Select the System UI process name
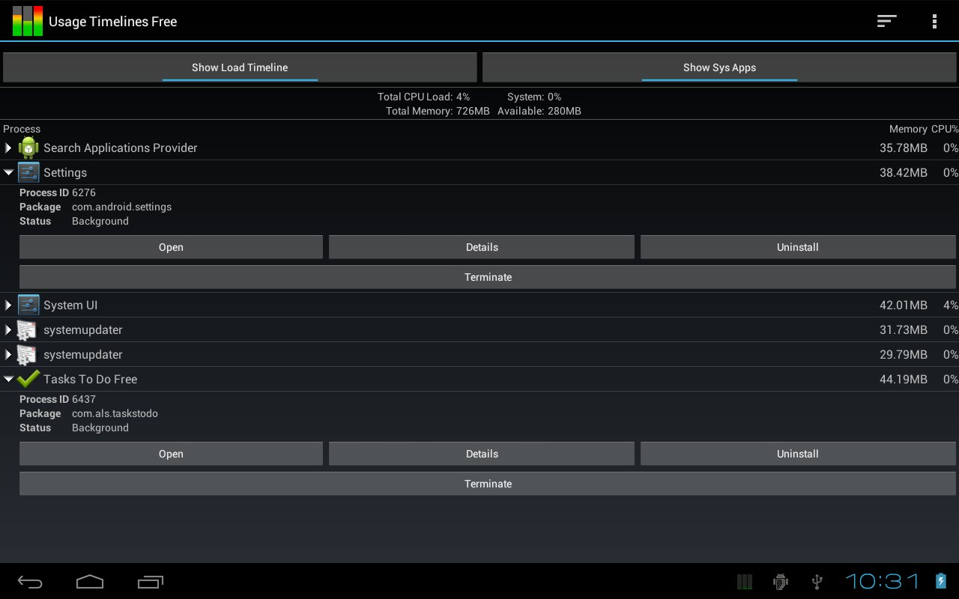 tap(70, 305)
